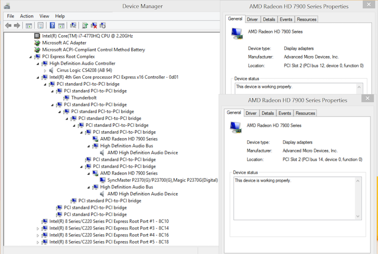The width and height of the screenshot is (378, 254).
Task: Click upper Device status text box
Action: [299, 88]
